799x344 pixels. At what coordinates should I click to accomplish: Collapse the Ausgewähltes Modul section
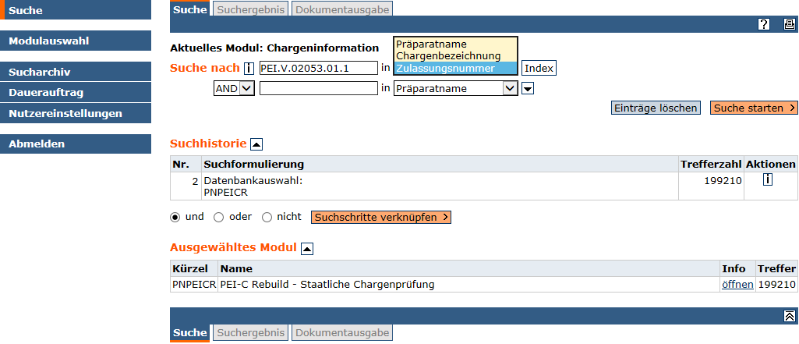307,248
